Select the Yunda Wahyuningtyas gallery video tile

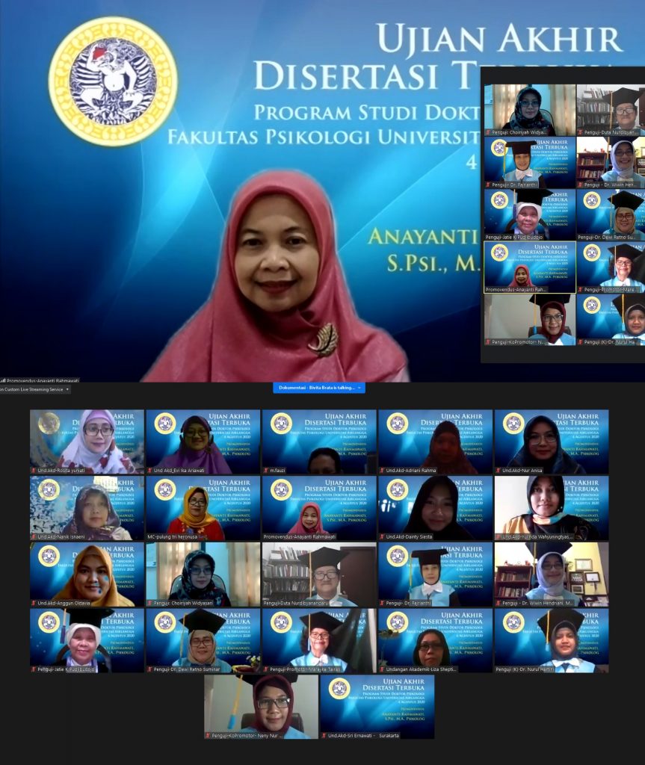(x=551, y=508)
